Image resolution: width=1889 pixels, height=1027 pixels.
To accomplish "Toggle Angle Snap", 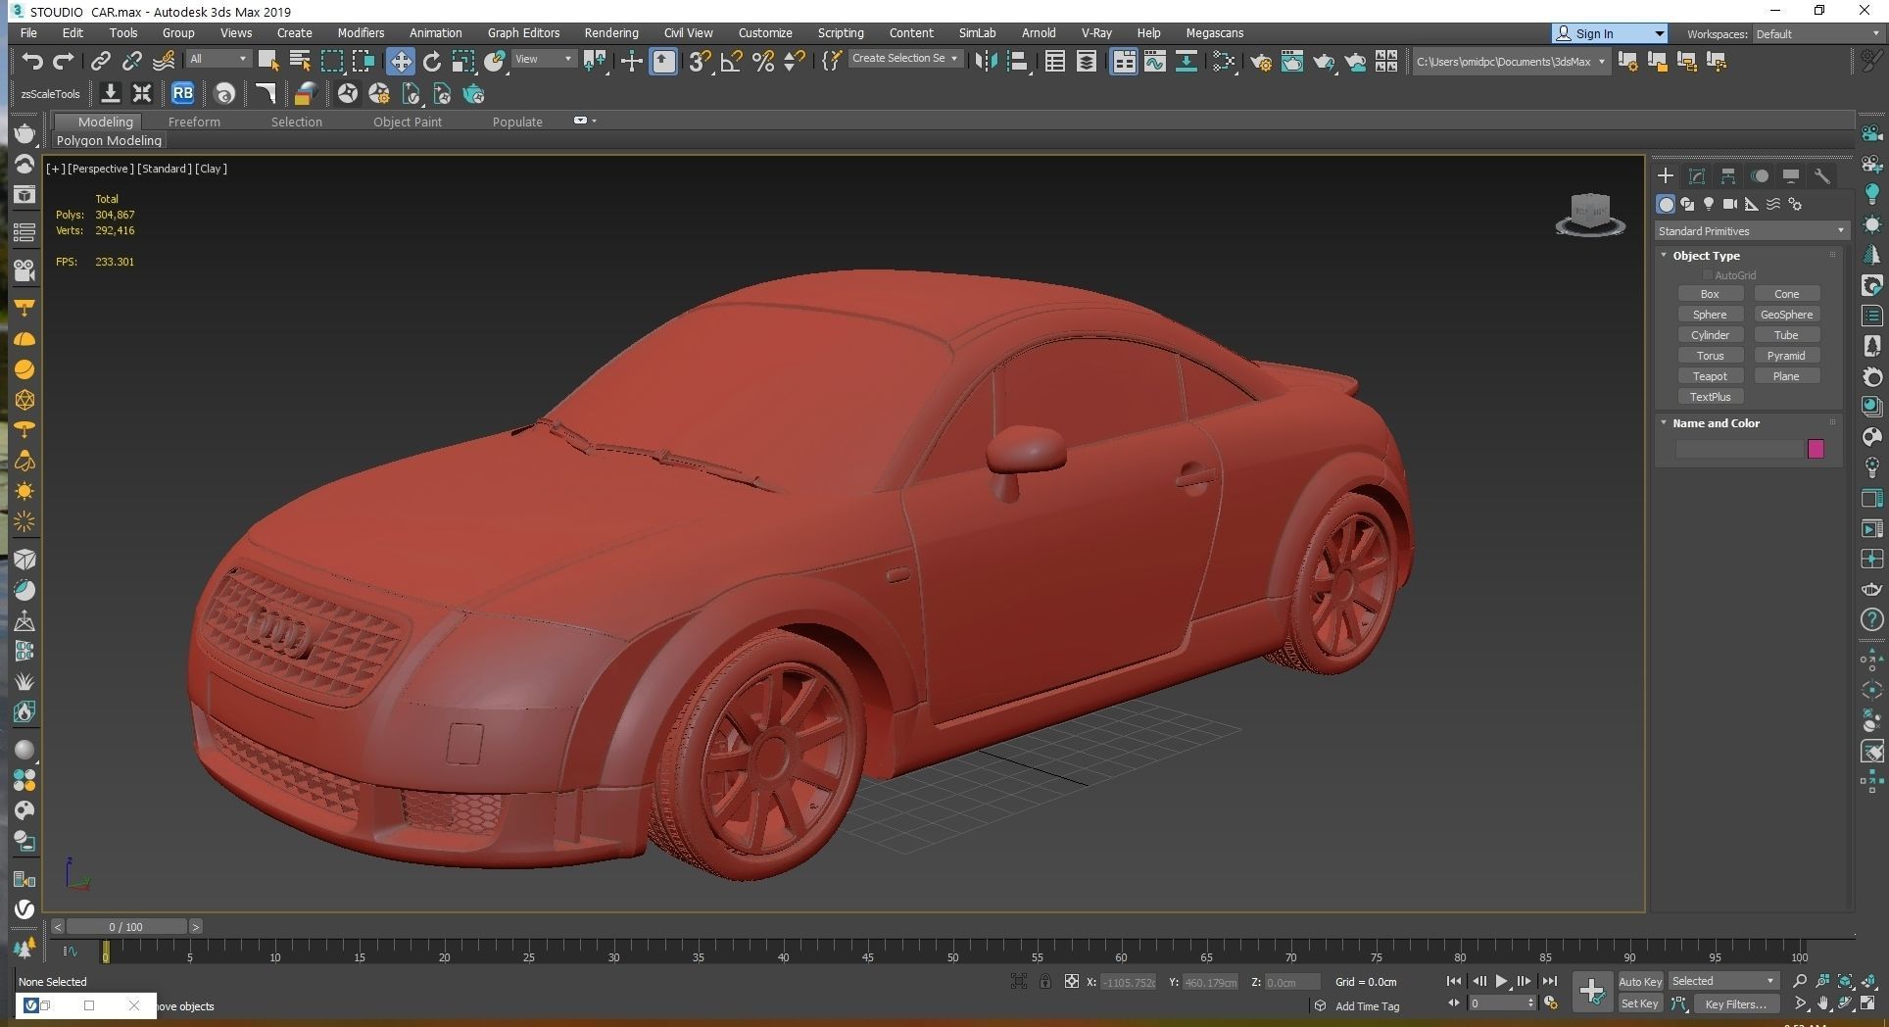I will (731, 61).
